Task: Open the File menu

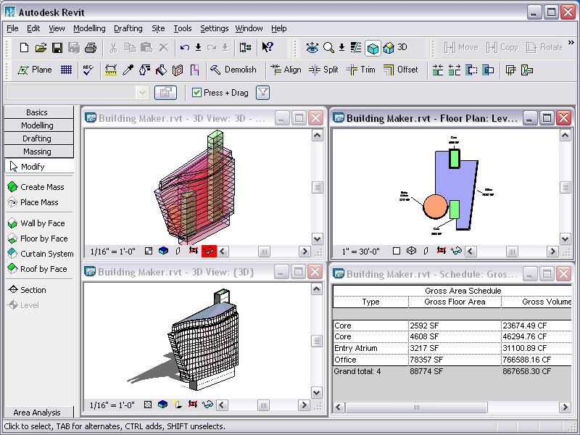Action: [12, 28]
